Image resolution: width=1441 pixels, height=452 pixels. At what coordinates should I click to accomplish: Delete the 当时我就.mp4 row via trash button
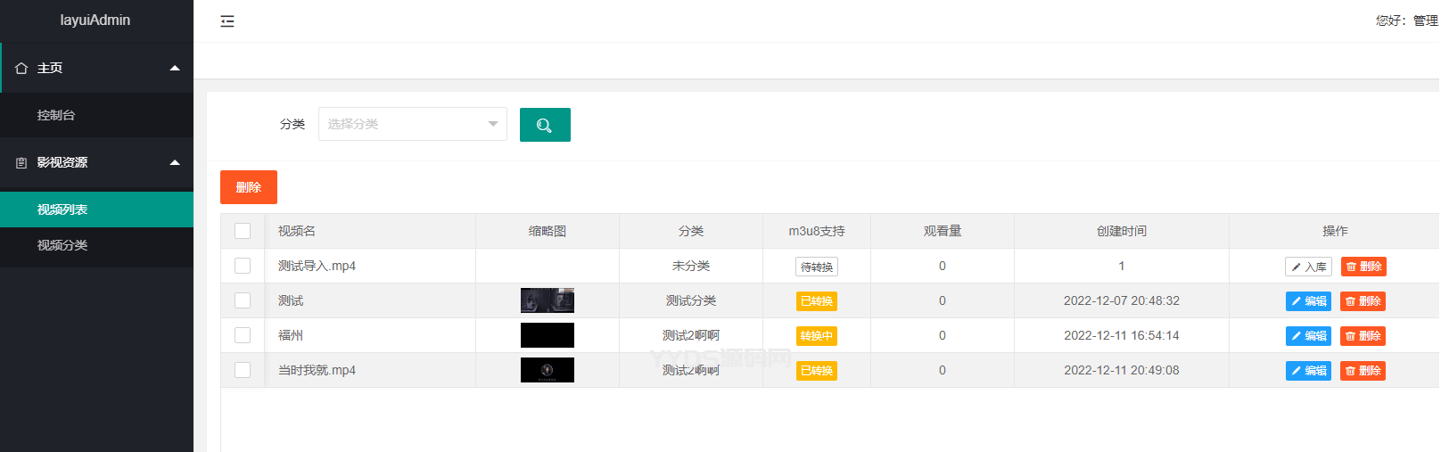tap(1363, 371)
